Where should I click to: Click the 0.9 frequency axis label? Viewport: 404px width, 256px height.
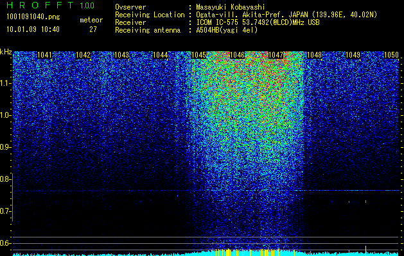pyautogui.click(x=4, y=147)
